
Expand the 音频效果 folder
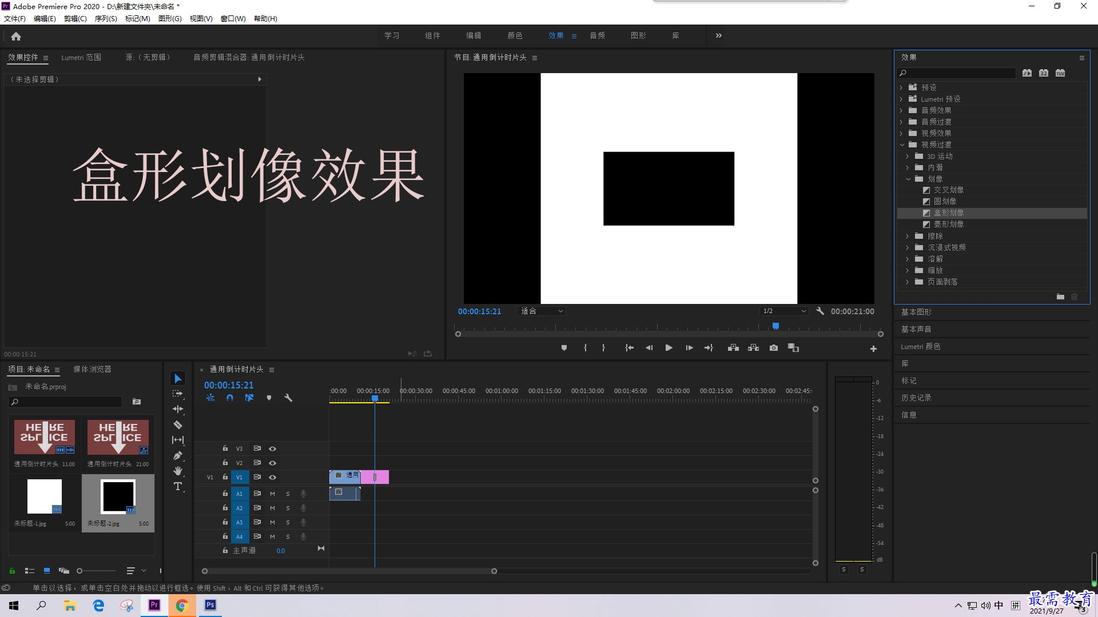[902, 110]
